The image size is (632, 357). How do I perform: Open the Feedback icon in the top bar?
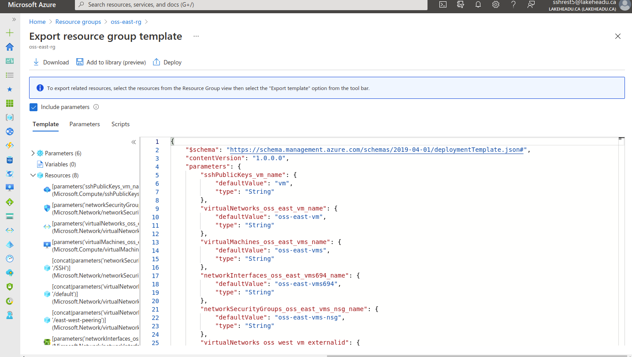pos(531,4)
